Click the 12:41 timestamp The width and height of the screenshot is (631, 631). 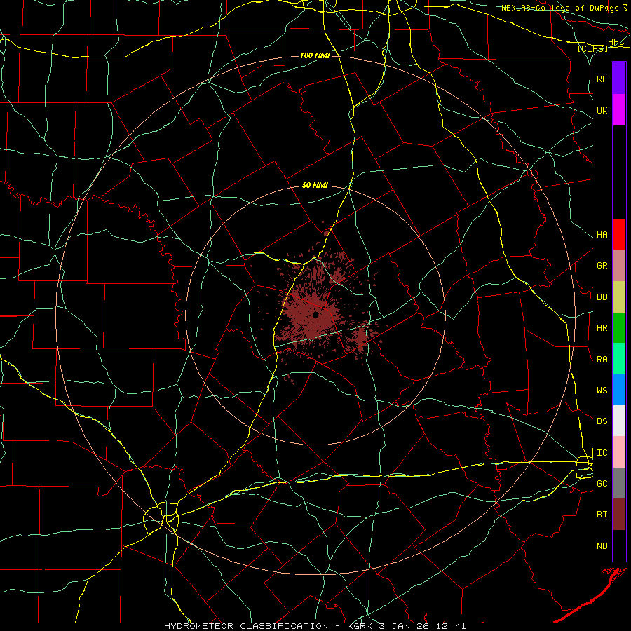click(x=450, y=626)
